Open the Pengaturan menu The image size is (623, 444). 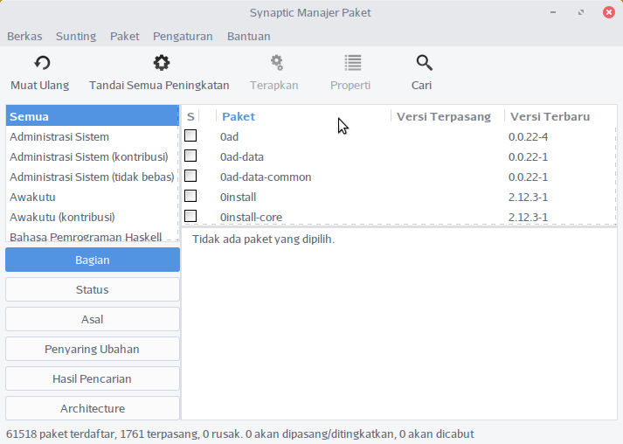(183, 36)
